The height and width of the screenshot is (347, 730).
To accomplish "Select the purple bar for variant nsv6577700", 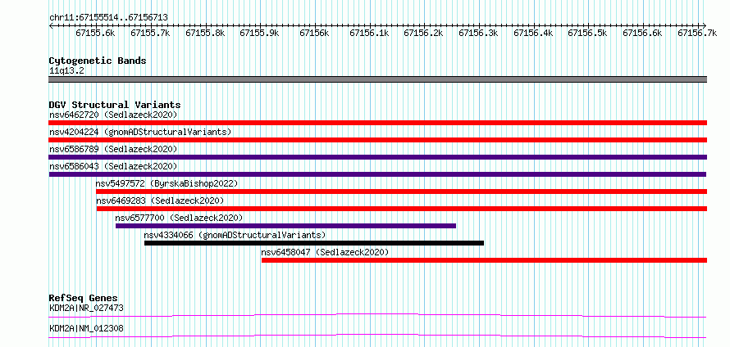I will (x=286, y=226).
